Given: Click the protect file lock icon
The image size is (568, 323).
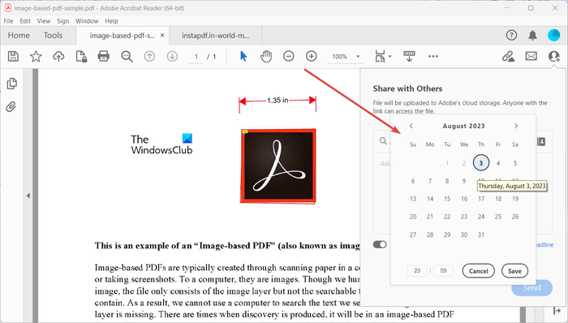Looking at the screenshot, I should click(81, 56).
